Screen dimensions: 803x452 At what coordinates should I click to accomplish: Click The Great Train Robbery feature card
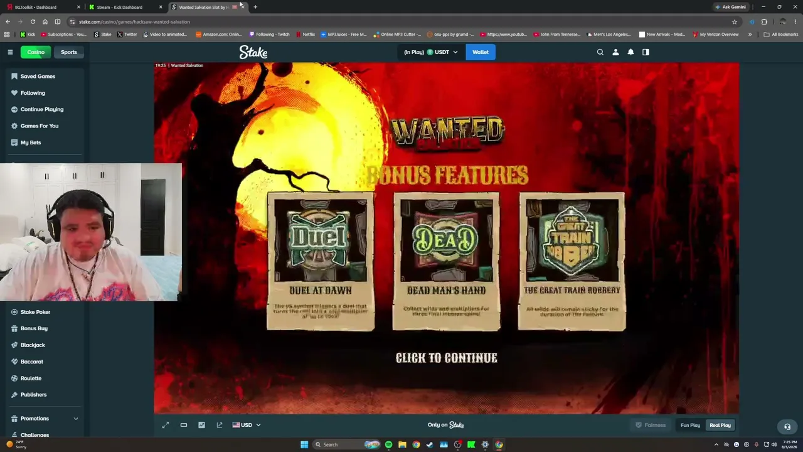tap(572, 261)
